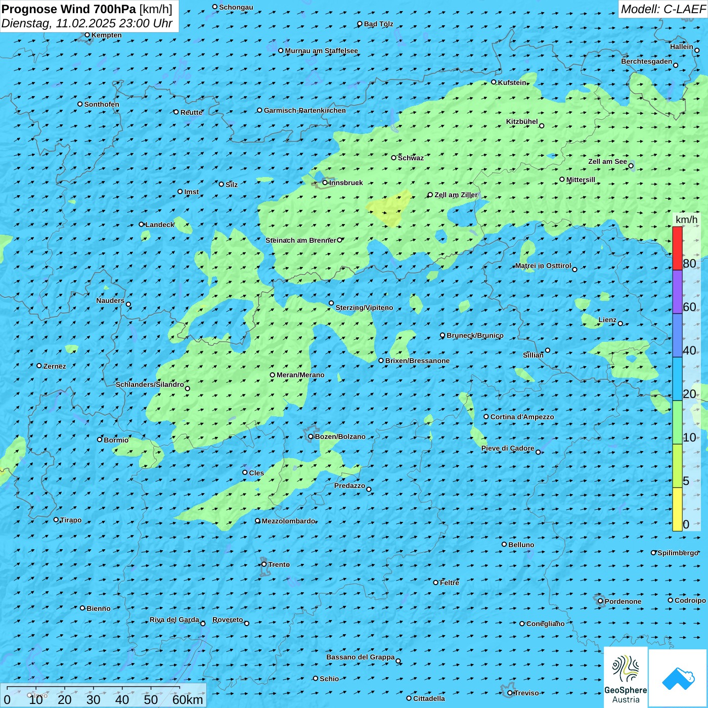Click the 'Mittersill' label
708x708 pixels.
click(x=581, y=180)
